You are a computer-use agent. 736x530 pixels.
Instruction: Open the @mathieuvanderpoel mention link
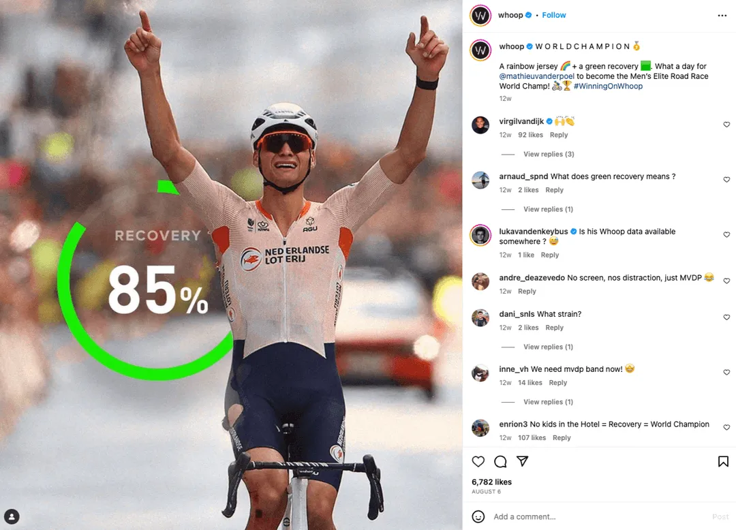(536, 76)
